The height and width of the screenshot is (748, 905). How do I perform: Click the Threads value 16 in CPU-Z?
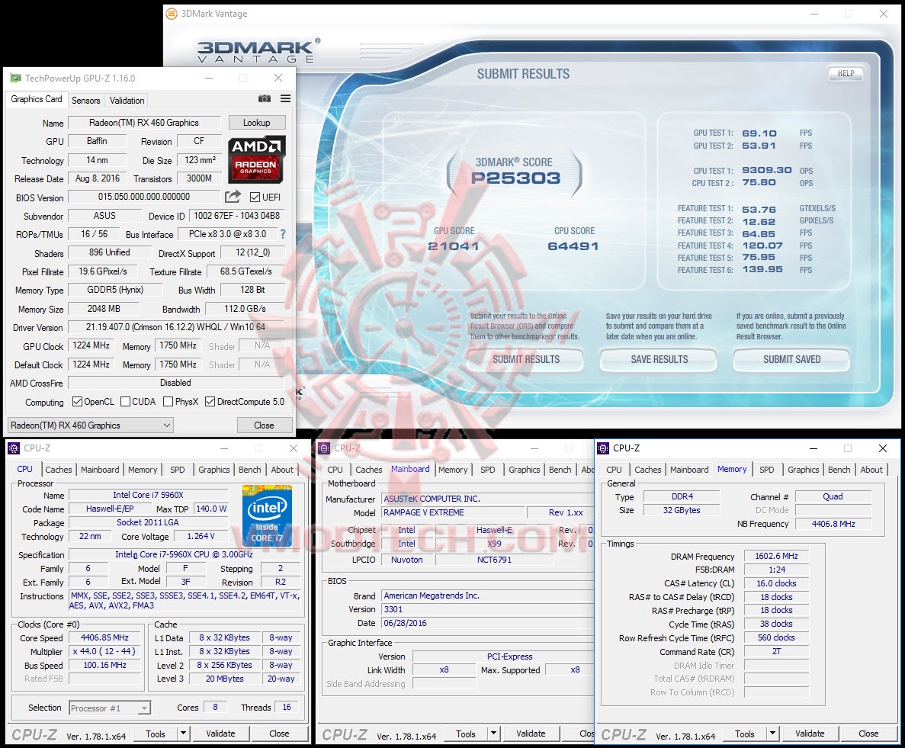(286, 707)
